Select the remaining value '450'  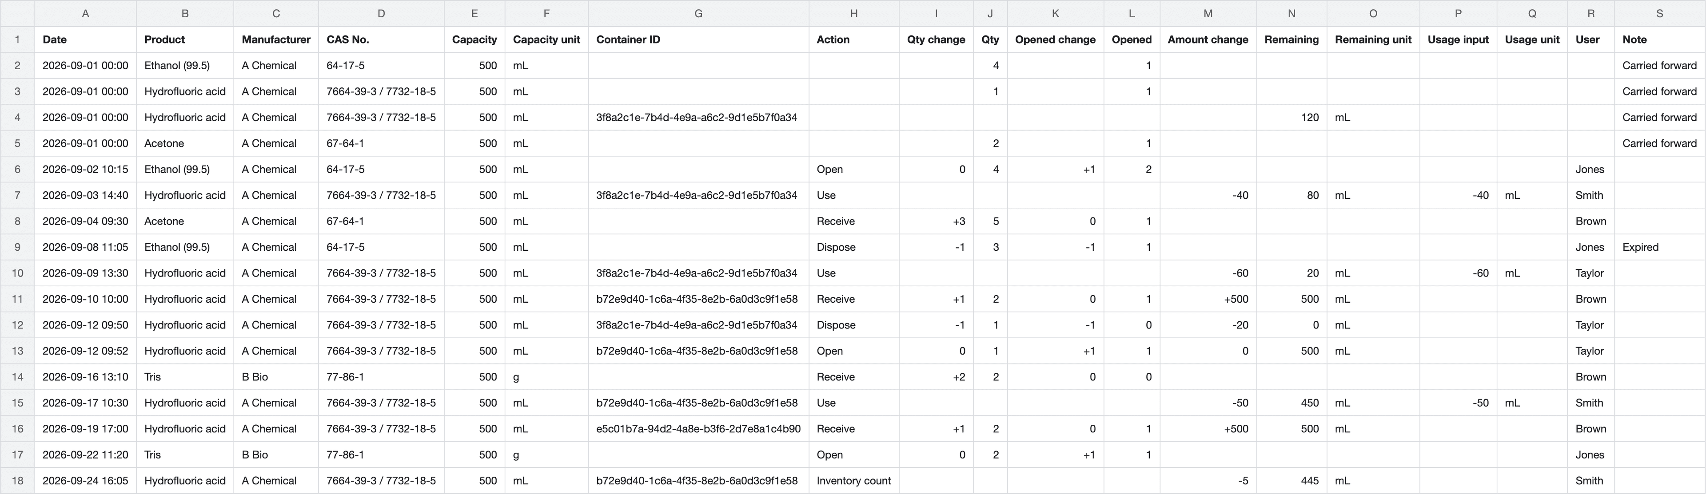(1291, 403)
